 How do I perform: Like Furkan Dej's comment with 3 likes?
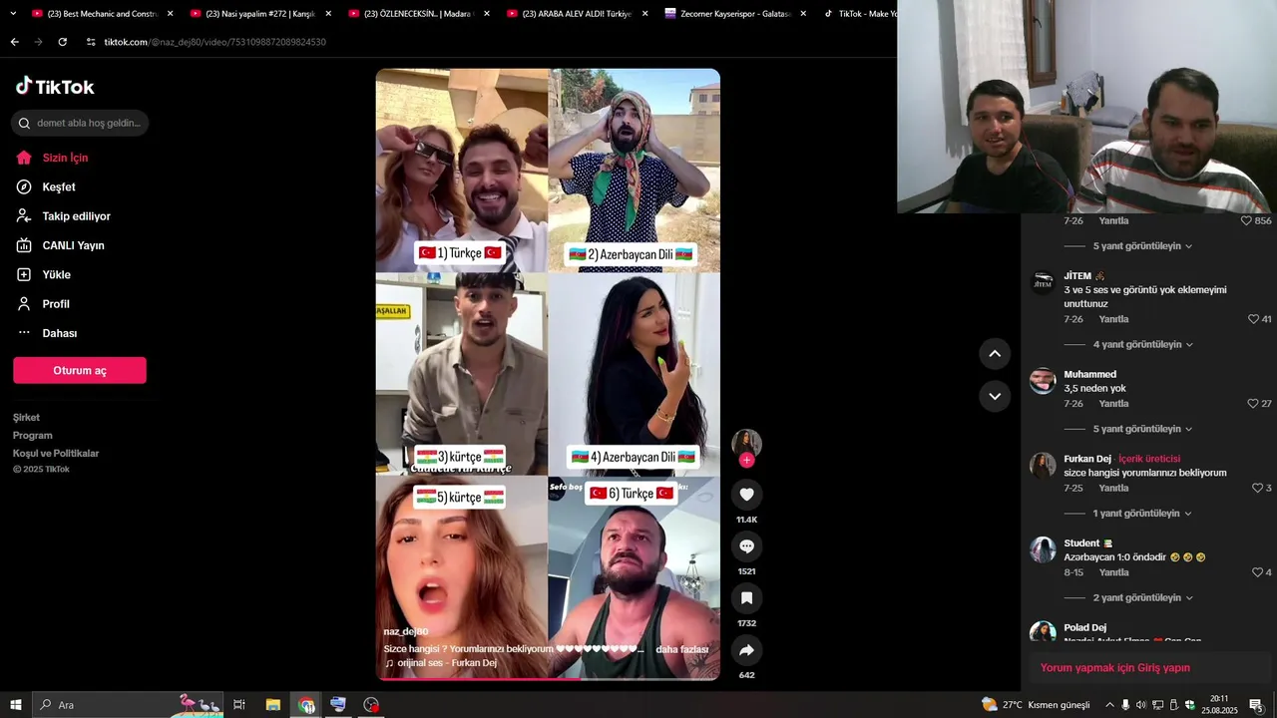1257,489
